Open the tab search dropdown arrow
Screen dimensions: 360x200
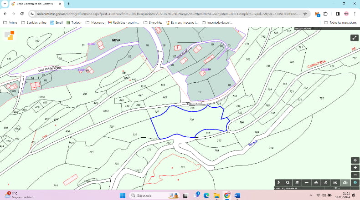[5, 4]
